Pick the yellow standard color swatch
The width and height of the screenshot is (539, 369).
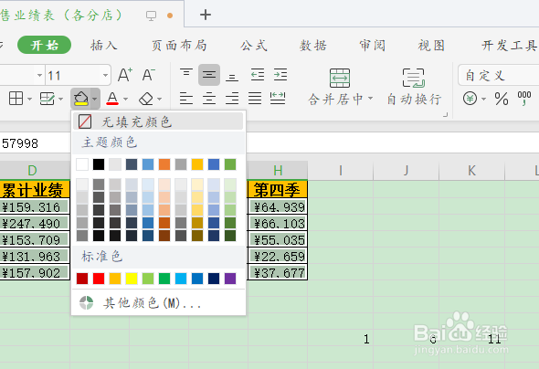[132, 279]
